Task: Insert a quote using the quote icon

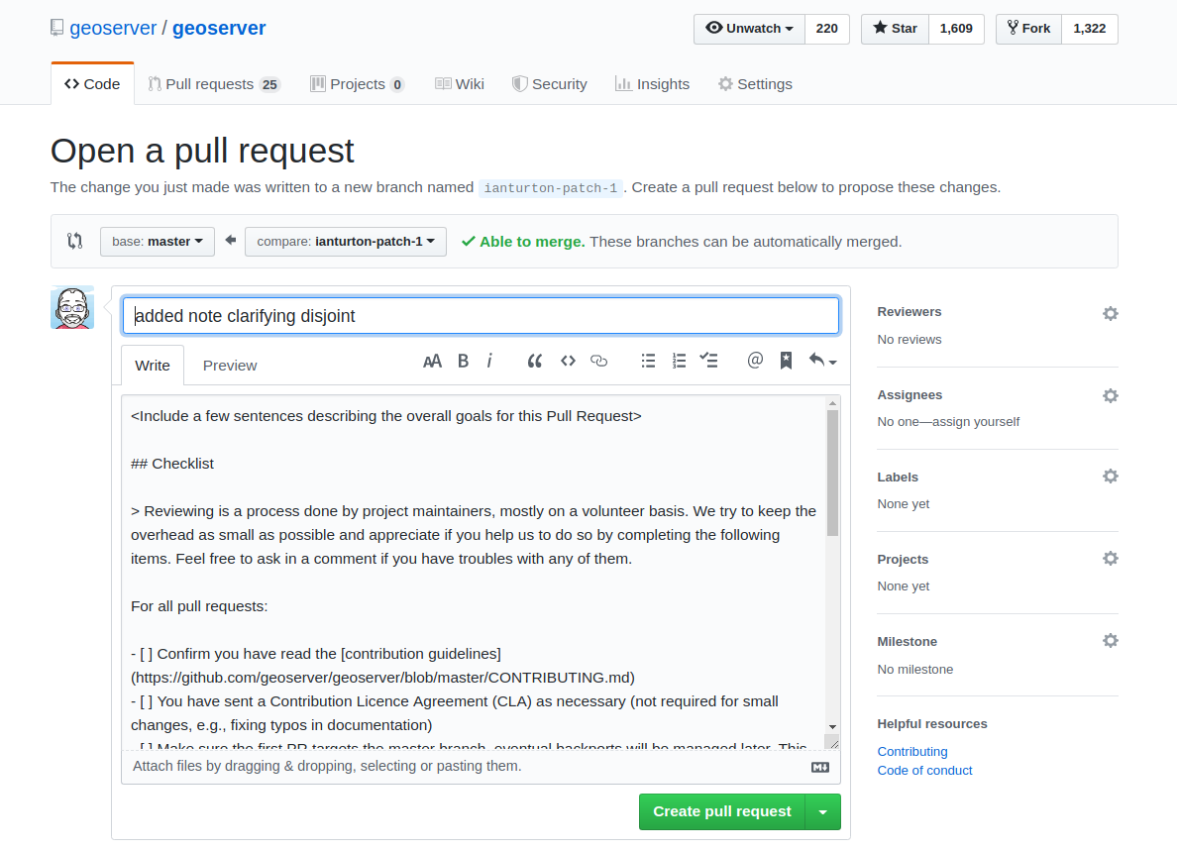Action: 534,361
